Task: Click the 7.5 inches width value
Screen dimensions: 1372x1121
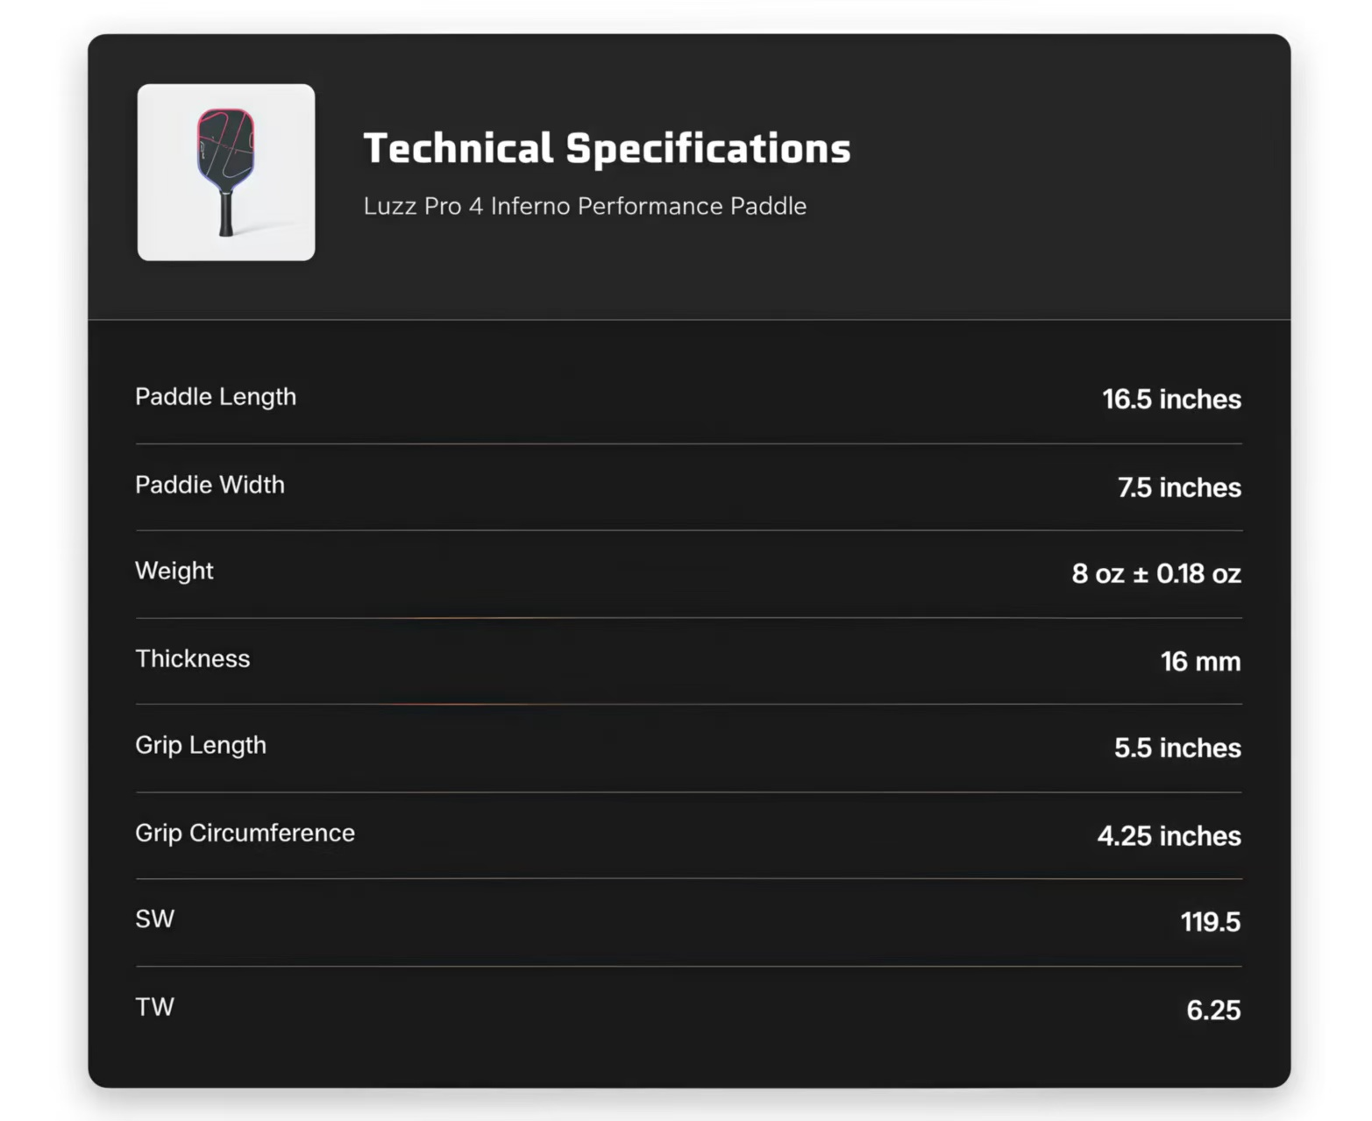Action: point(1179,487)
